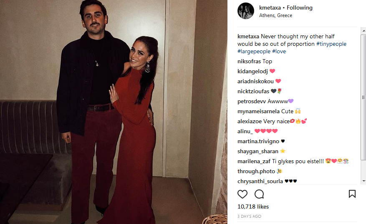Like the post with the heart icon
Image resolution: width=366 pixels, height=224 pixels.
point(242,194)
